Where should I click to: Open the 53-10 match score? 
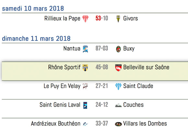point(102,18)
